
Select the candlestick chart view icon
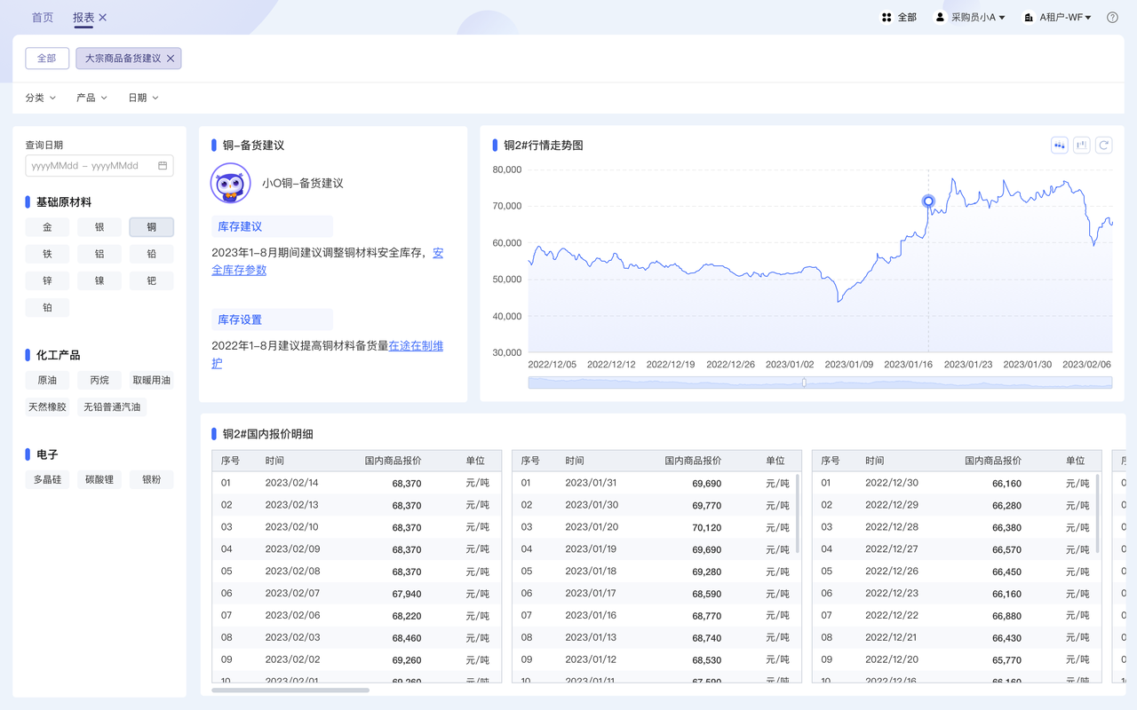point(1060,146)
